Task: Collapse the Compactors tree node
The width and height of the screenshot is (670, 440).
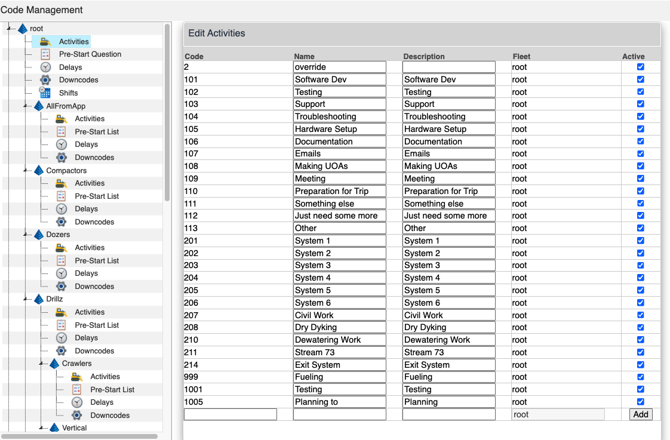Action: pos(25,170)
